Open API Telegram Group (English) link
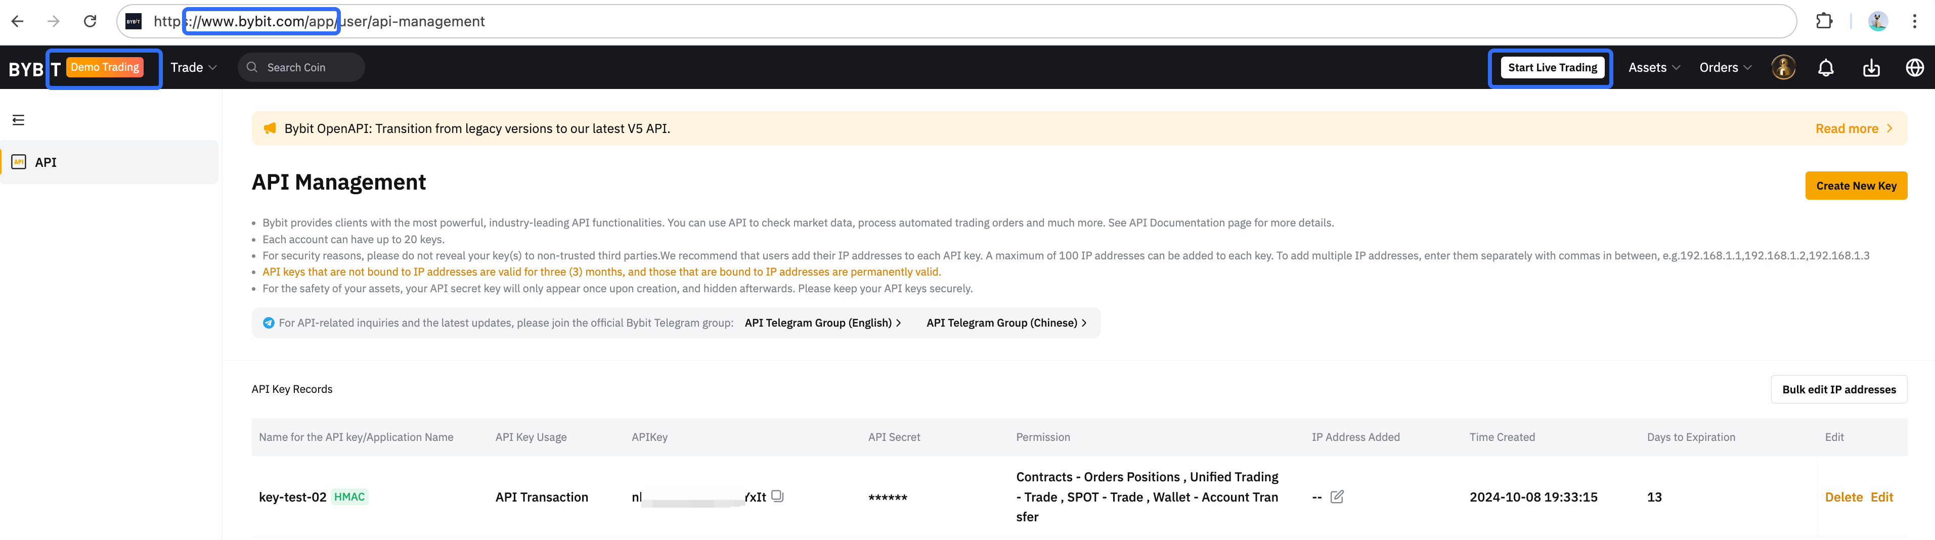The image size is (1935, 540). 822,323
